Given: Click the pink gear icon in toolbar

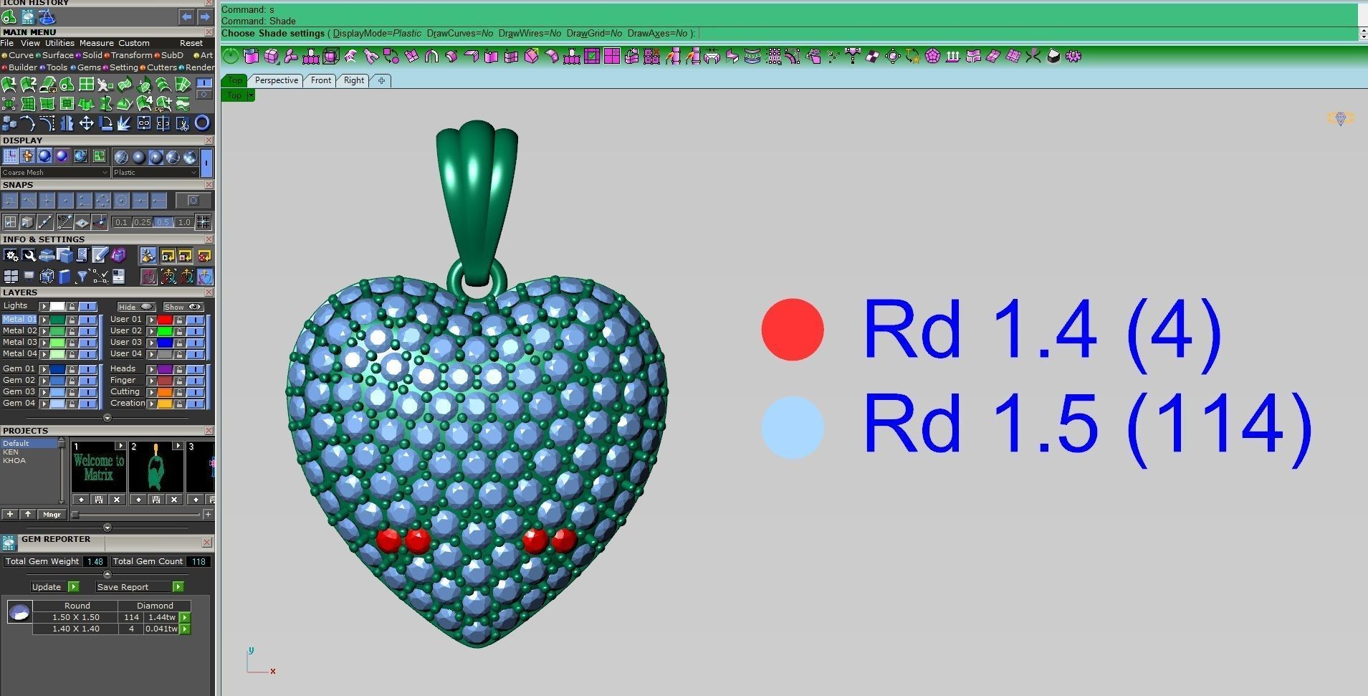Looking at the screenshot, I should [x=1073, y=56].
